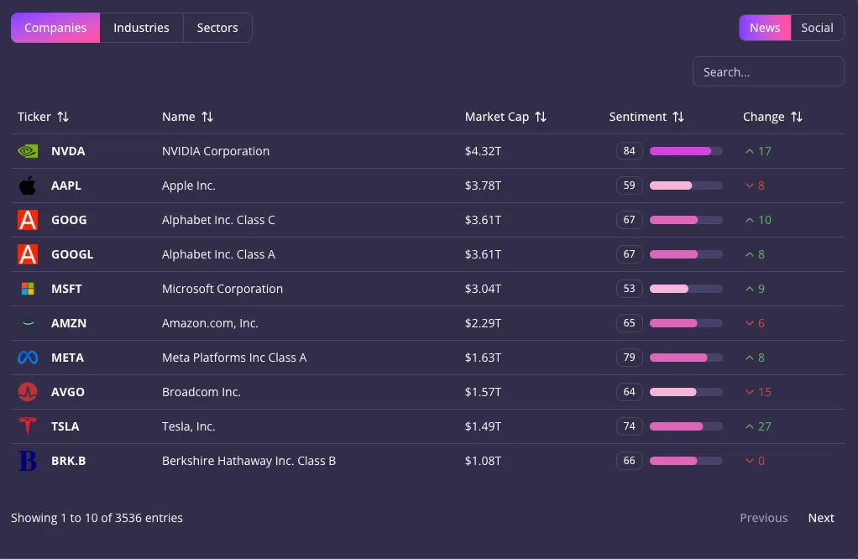Go to Next page of entries
The height and width of the screenshot is (559, 858).
pos(820,518)
